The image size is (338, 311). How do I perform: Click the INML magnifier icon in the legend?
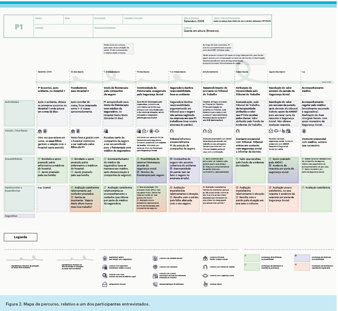pos(105,275)
